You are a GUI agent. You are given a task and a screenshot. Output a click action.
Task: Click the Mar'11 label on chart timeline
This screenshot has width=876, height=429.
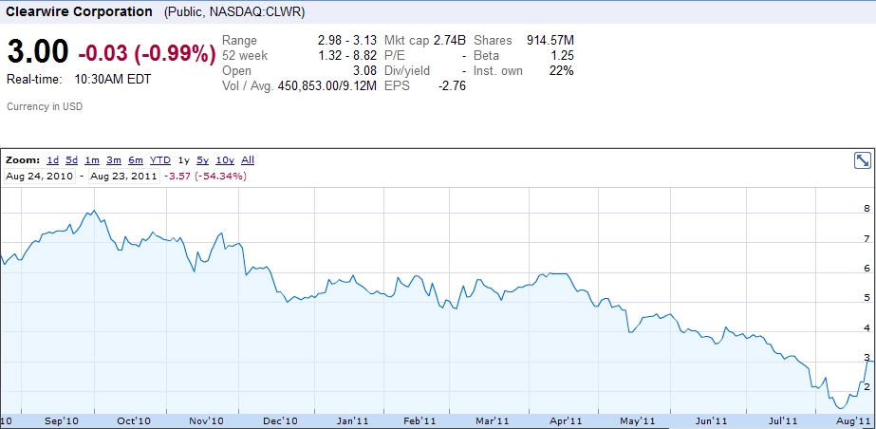point(493,420)
